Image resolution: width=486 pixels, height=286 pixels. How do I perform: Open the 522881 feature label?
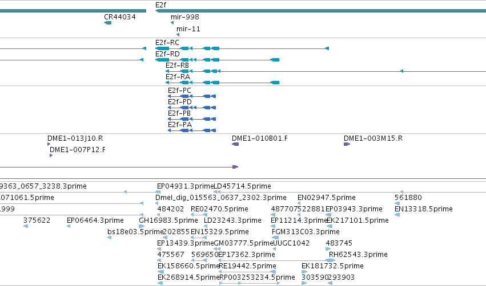311,209
